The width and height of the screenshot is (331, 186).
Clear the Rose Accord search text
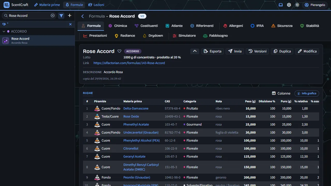point(53,16)
